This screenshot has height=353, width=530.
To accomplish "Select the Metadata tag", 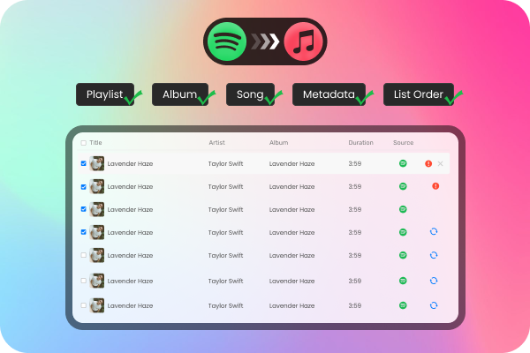I will pyautogui.click(x=329, y=94).
